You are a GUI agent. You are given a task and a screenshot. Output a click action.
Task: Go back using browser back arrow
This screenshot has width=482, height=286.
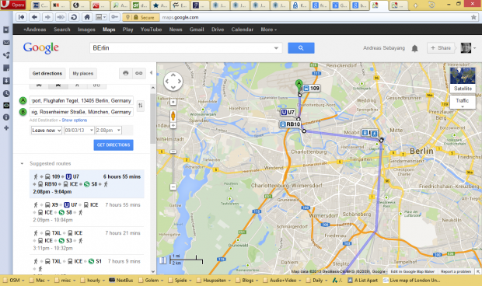tap(34, 17)
